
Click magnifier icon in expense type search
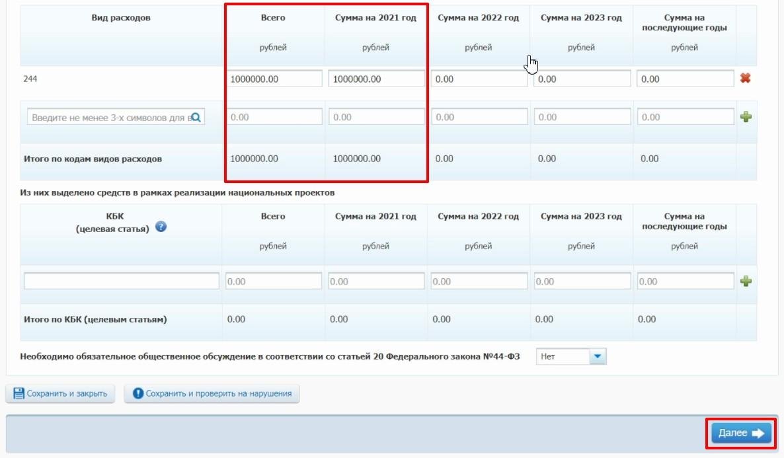196,118
